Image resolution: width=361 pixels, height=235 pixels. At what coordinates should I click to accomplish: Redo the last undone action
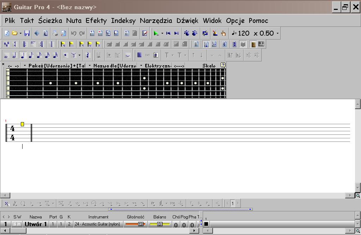tap(82, 34)
